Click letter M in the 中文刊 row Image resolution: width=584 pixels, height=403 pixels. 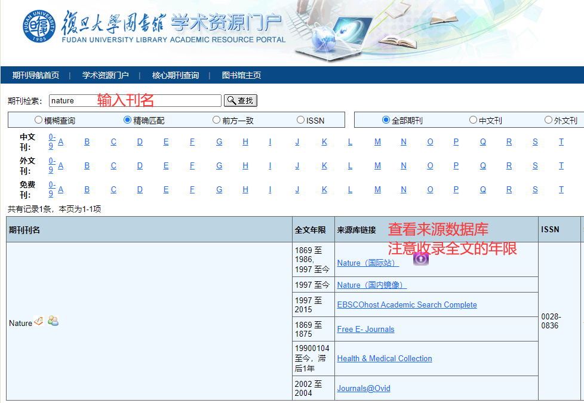pos(377,141)
